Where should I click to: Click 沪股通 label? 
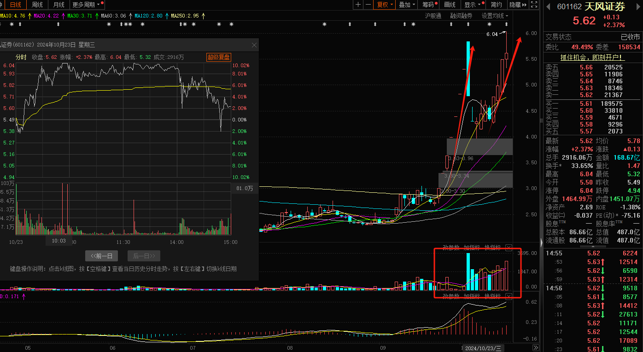pyautogui.click(x=433, y=16)
